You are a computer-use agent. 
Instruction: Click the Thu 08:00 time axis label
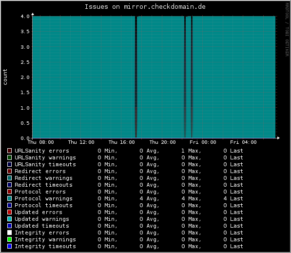click(x=40, y=142)
